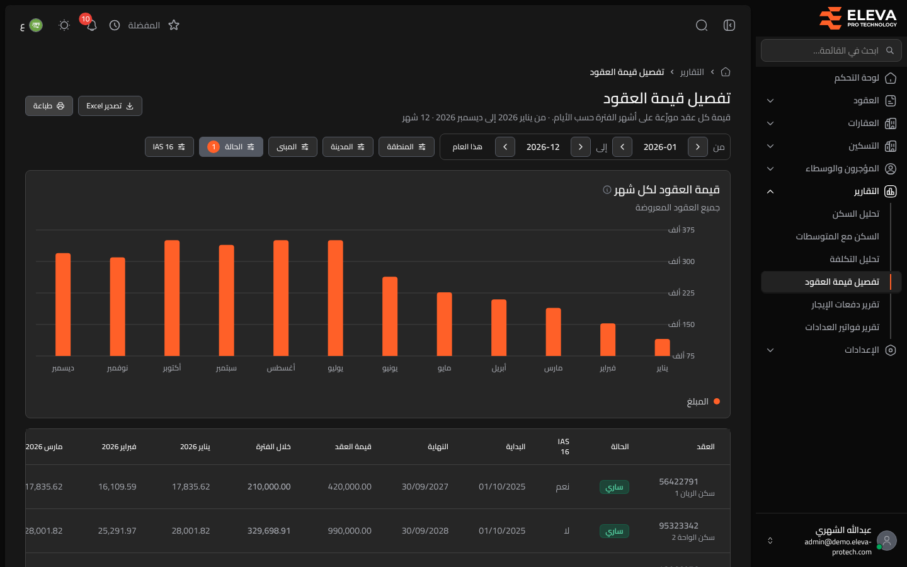Click info icon beside chart title

coord(607,190)
